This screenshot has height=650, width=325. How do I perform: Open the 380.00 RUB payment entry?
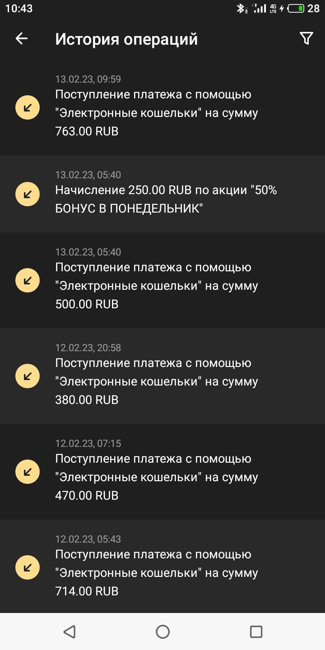[x=162, y=376]
